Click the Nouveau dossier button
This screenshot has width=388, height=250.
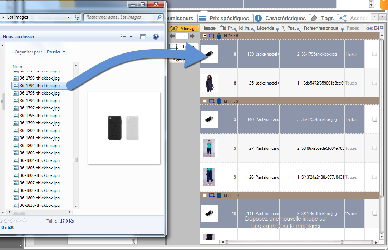(x=19, y=37)
